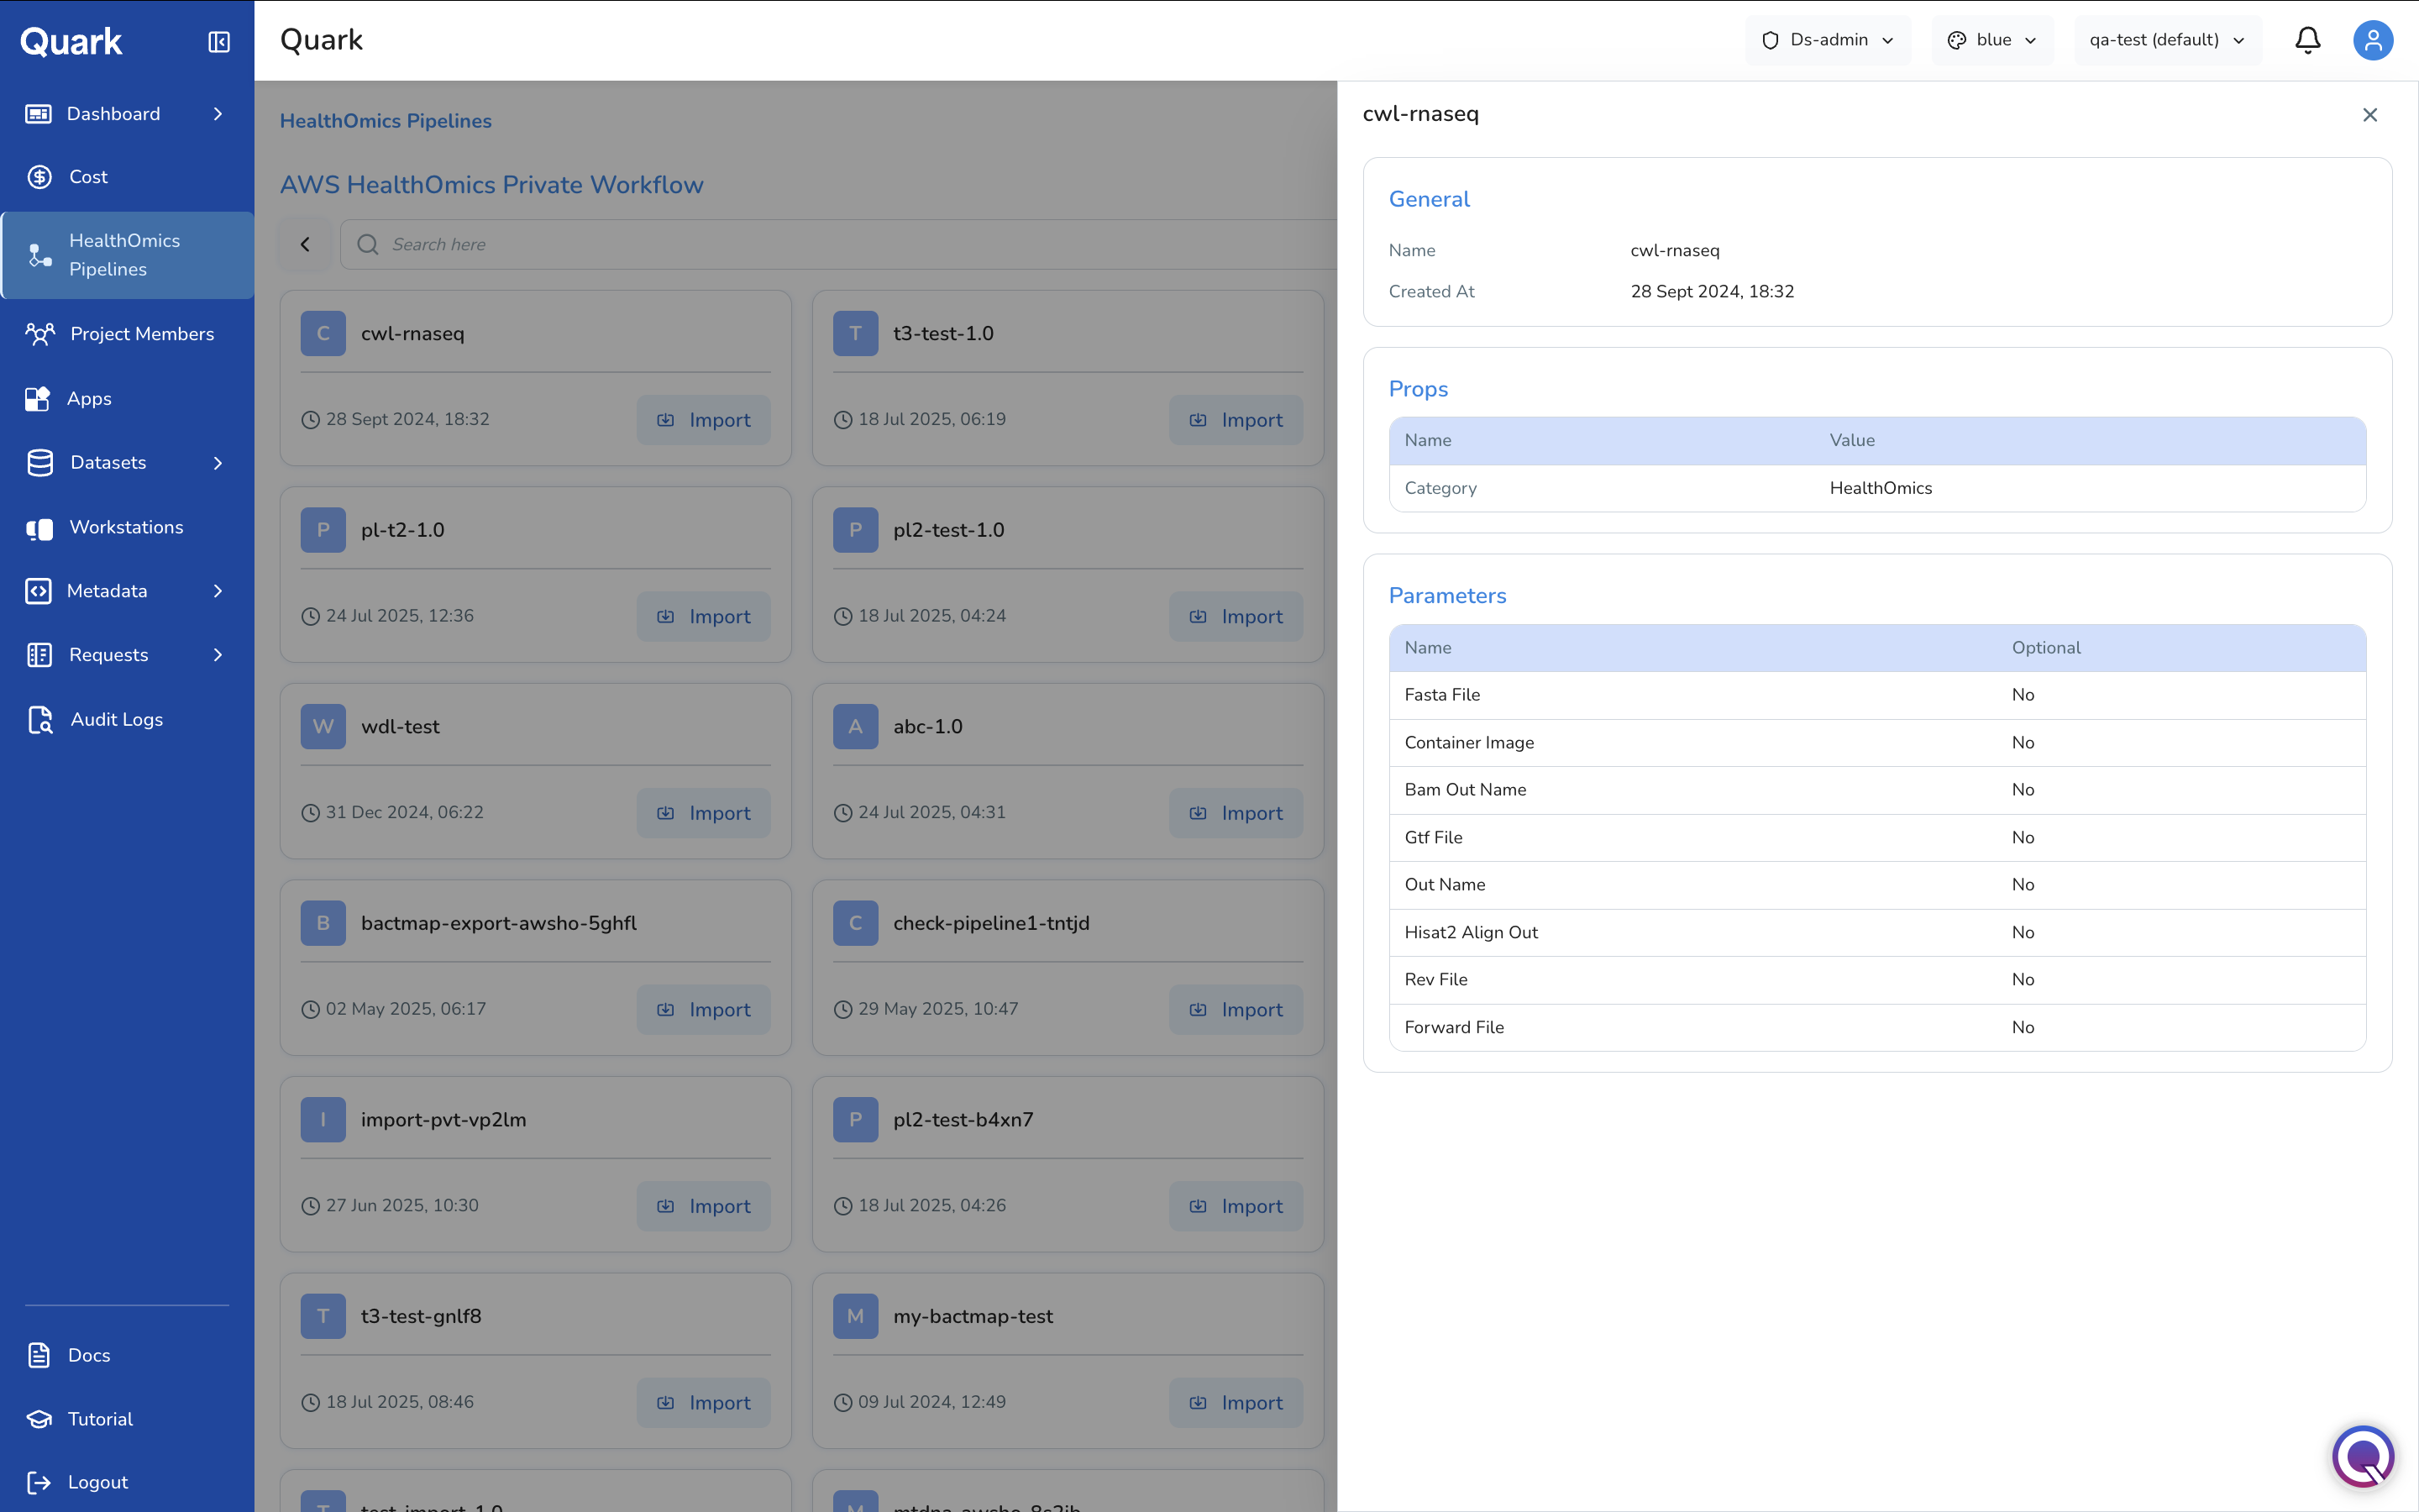Expand the Requests submenu chevron

218,655
